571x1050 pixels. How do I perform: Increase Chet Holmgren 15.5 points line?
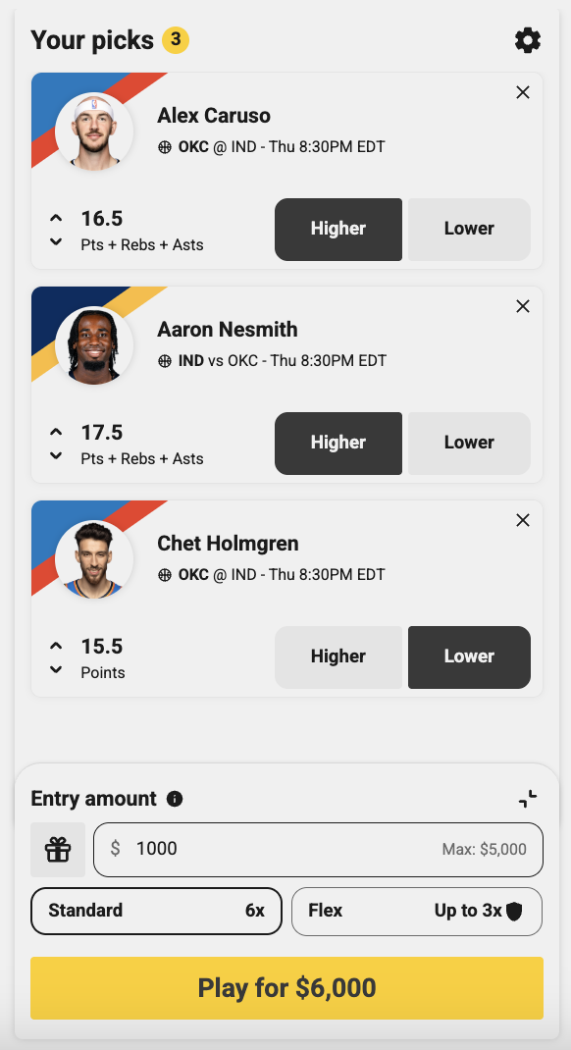(56, 646)
